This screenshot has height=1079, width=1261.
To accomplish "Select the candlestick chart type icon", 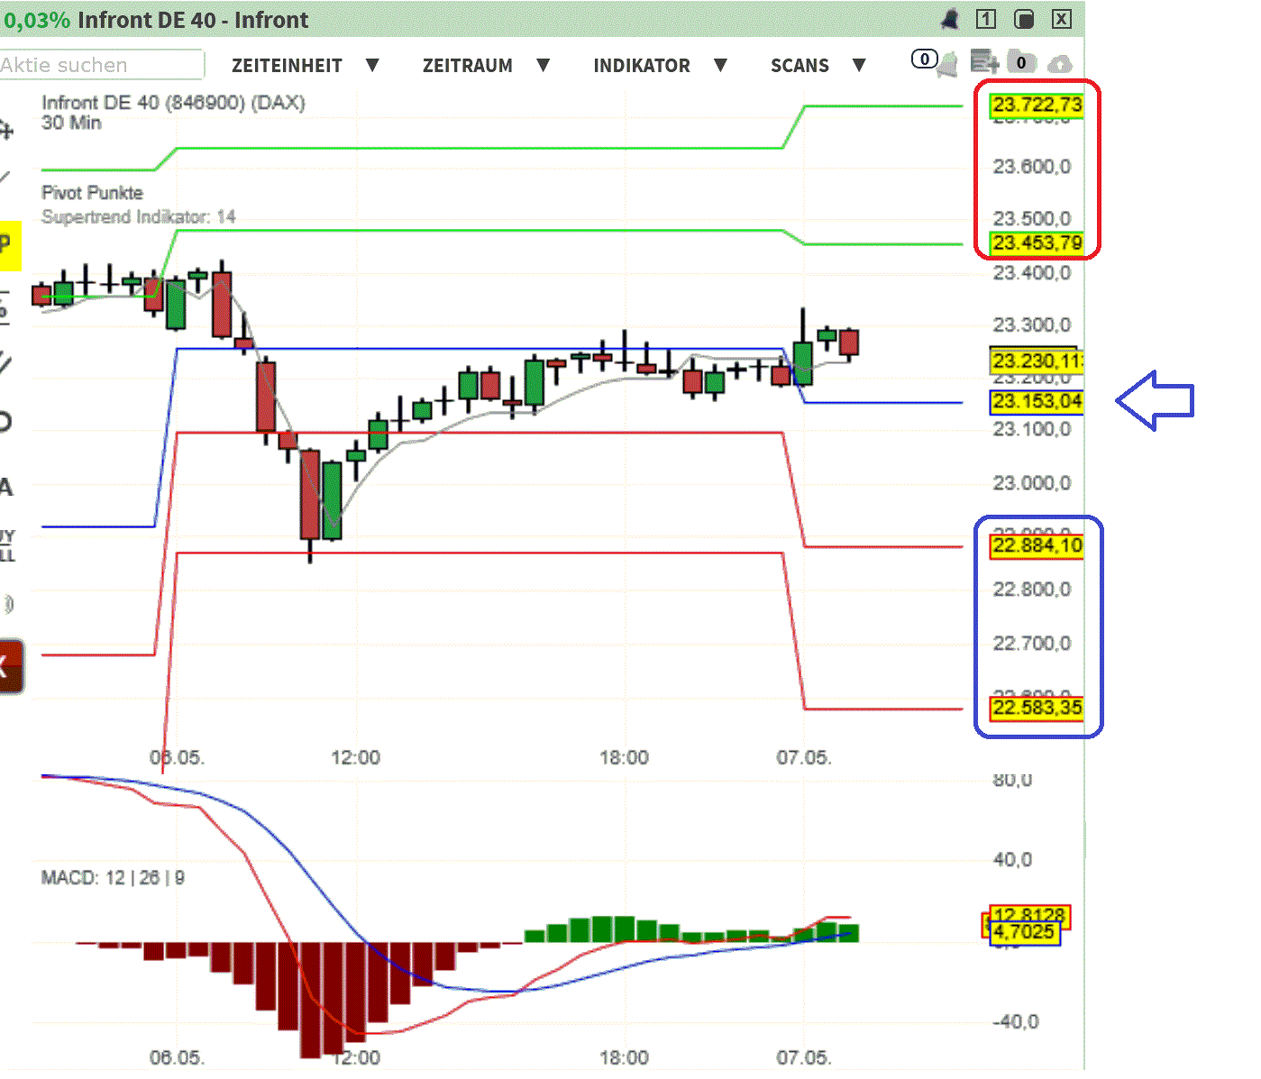I will (x=5, y=305).
